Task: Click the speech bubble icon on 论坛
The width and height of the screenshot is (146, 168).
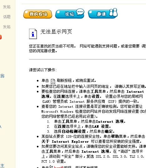Action: click(80, 12)
